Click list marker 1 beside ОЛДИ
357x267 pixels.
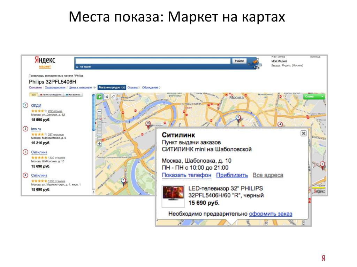pyautogui.click(x=25, y=105)
